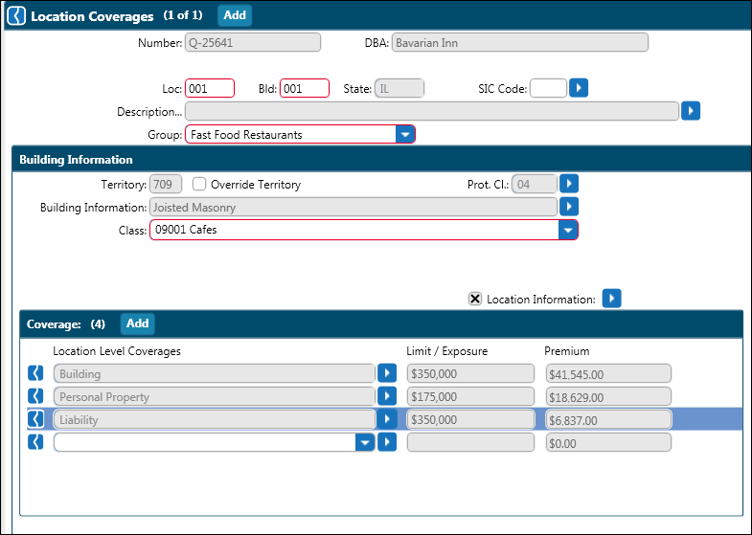
Task: Click the arrow next to Joisted Masonry field
Action: point(569,207)
